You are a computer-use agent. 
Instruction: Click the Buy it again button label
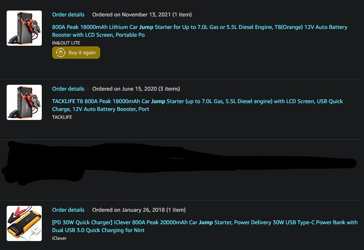[82, 53]
